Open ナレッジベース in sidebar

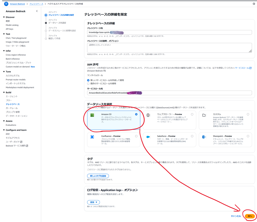pos(13,104)
